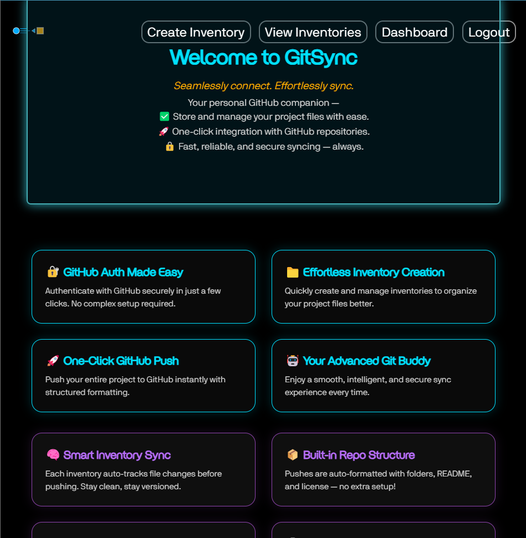Click the 'Seamlessly connect. Effortlessly sync.' tagline

pos(263,85)
